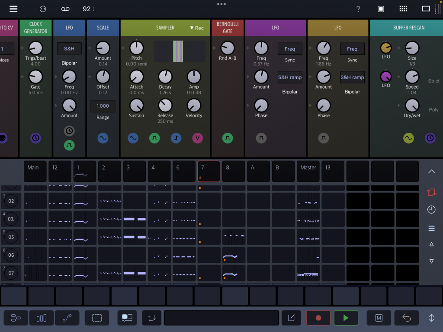The width and height of the screenshot is (443, 332).
Task: Select track tab 3
Action: tap(134, 171)
